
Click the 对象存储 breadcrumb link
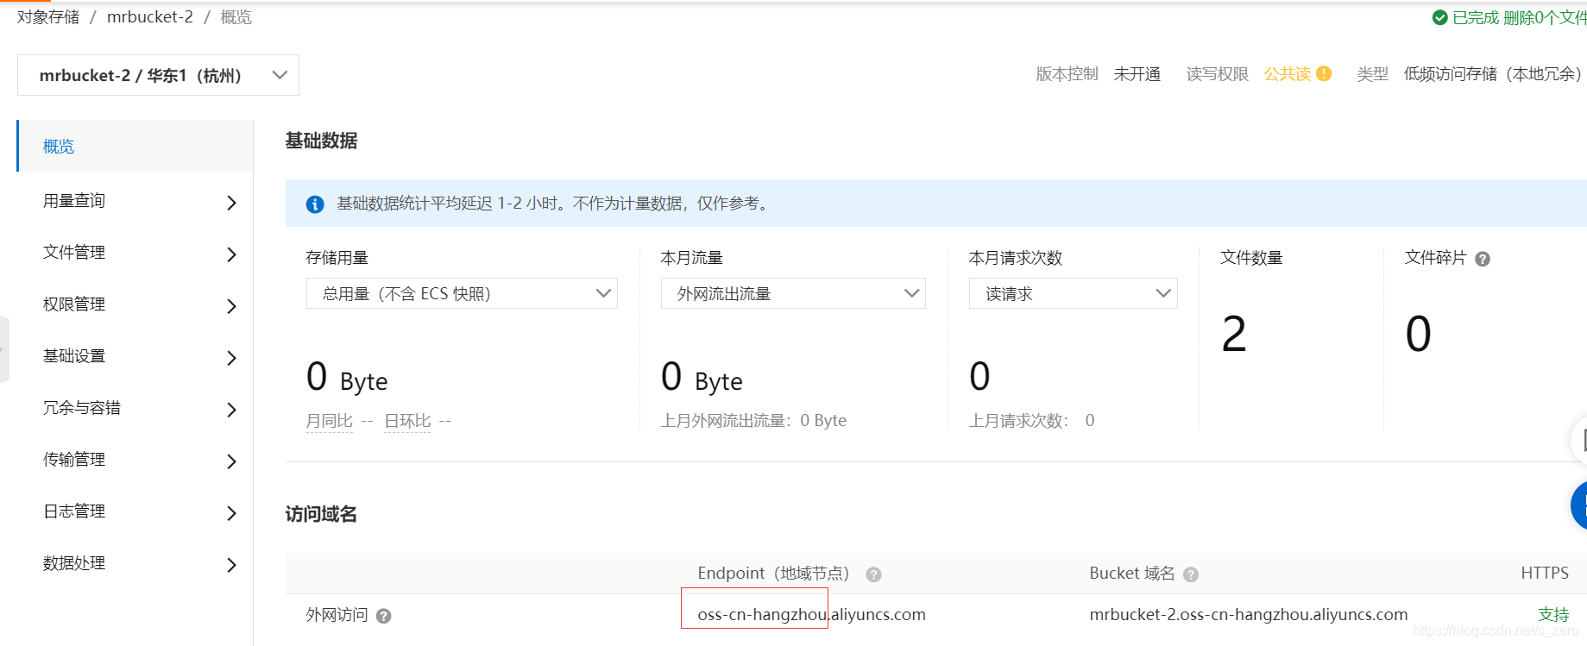(x=48, y=17)
